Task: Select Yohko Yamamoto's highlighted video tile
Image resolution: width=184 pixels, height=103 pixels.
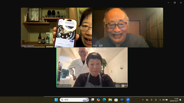Action: [92, 67]
